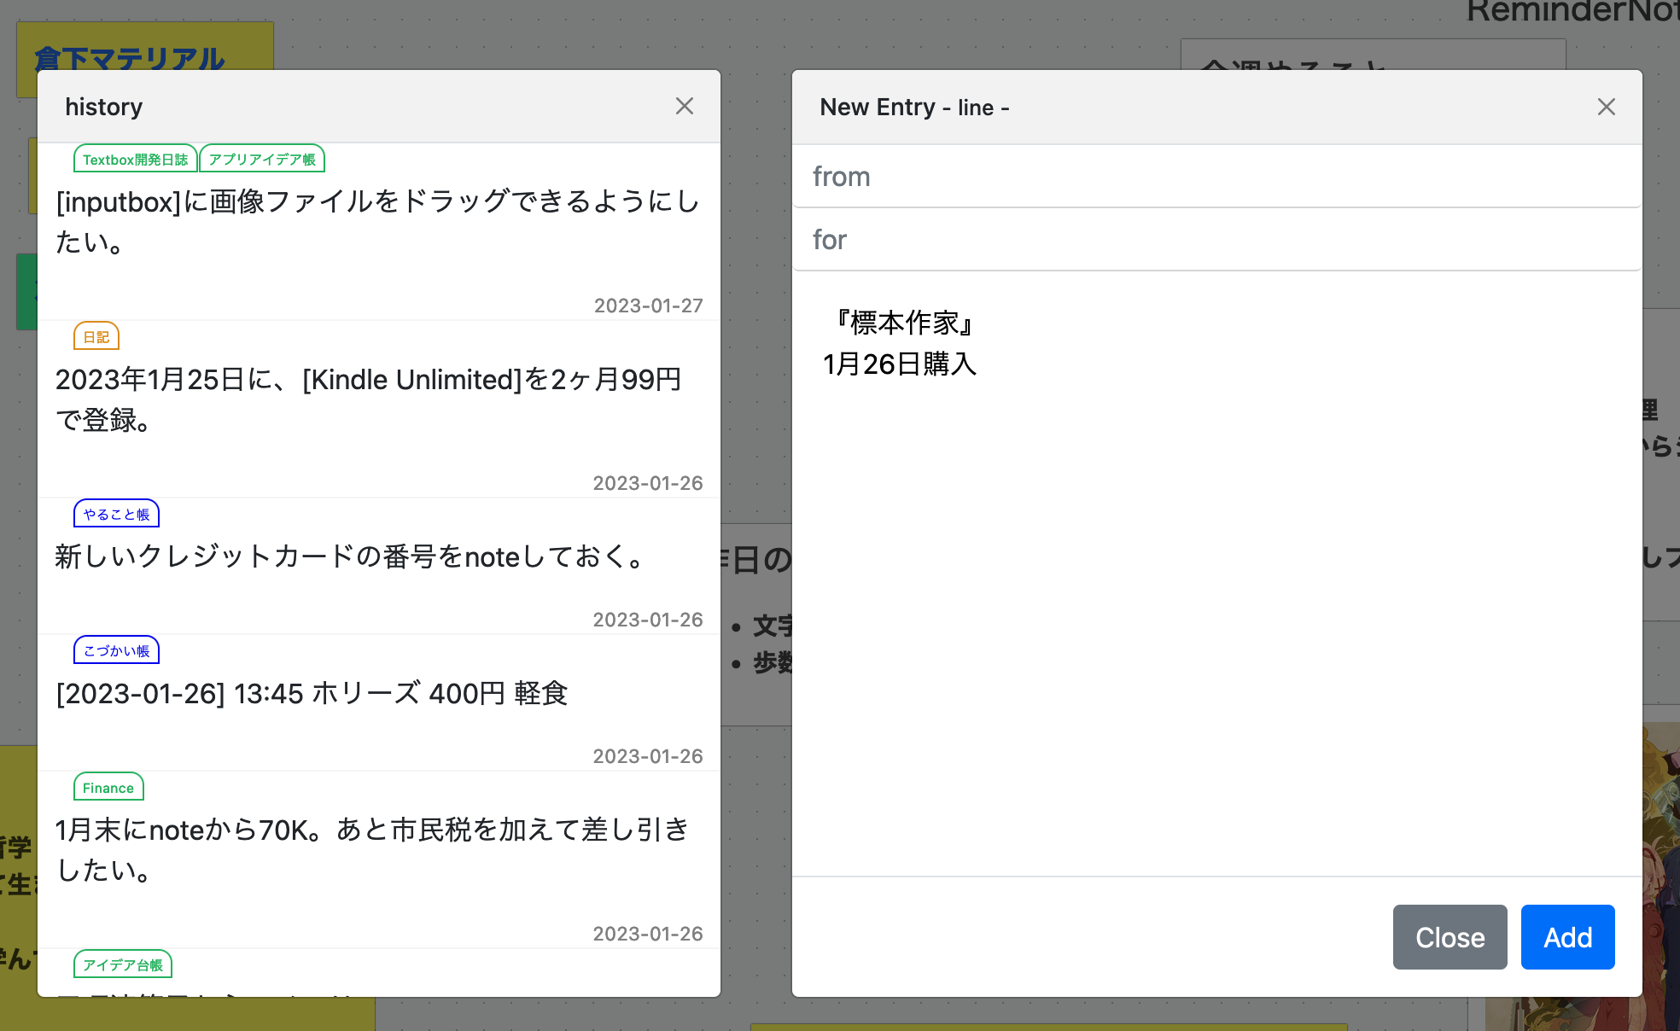Select the やること帳 tag
Viewport: 1680px width, 1031px height.
point(116,513)
